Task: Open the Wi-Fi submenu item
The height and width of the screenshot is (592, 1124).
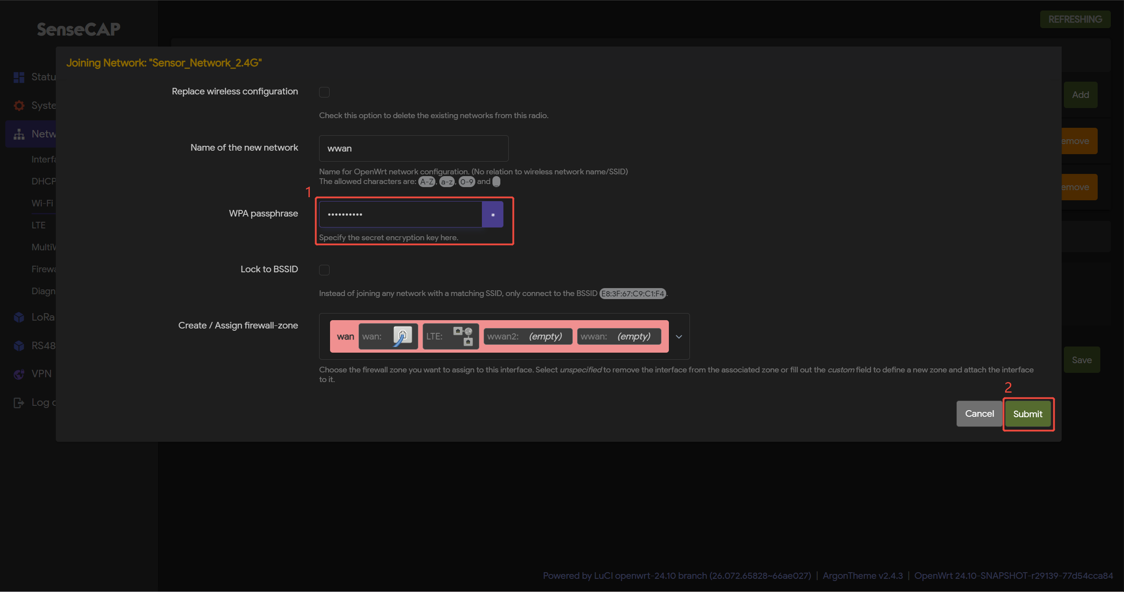Action: click(42, 203)
